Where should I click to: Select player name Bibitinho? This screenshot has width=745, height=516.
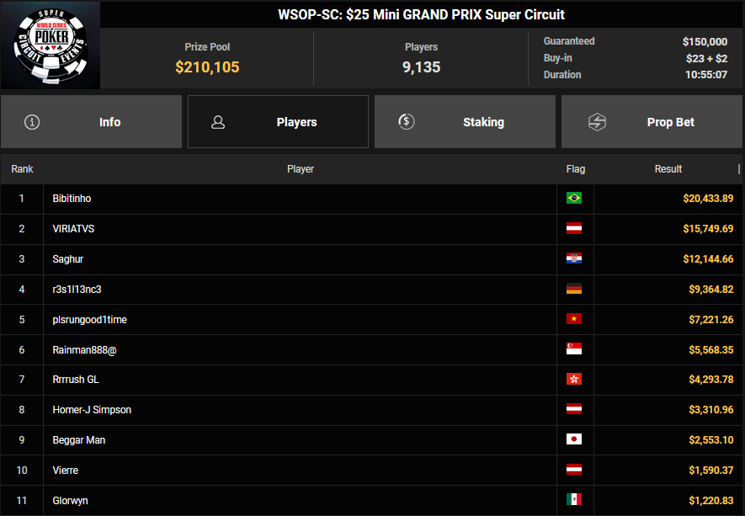[72, 199]
